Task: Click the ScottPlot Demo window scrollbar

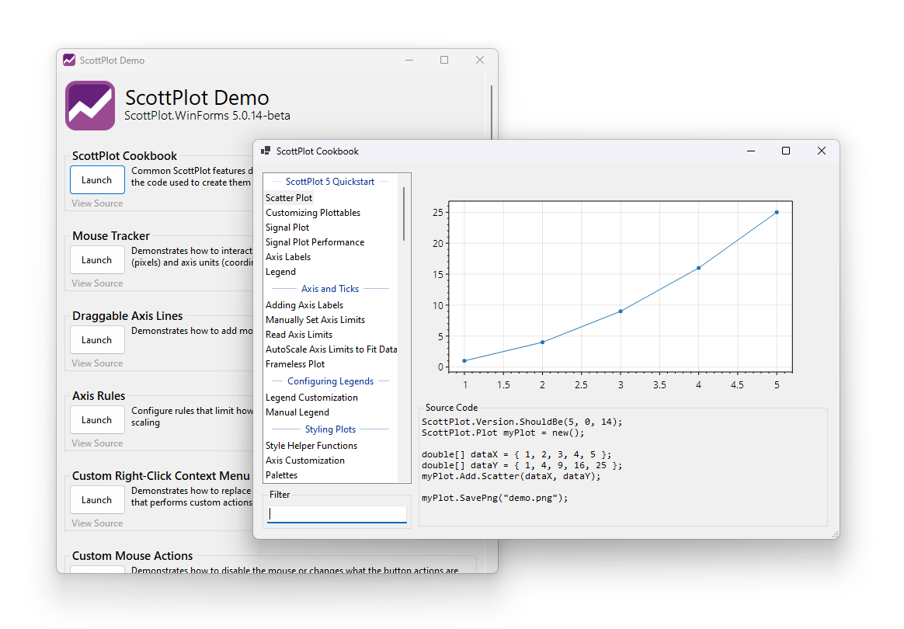Action: tap(491, 113)
